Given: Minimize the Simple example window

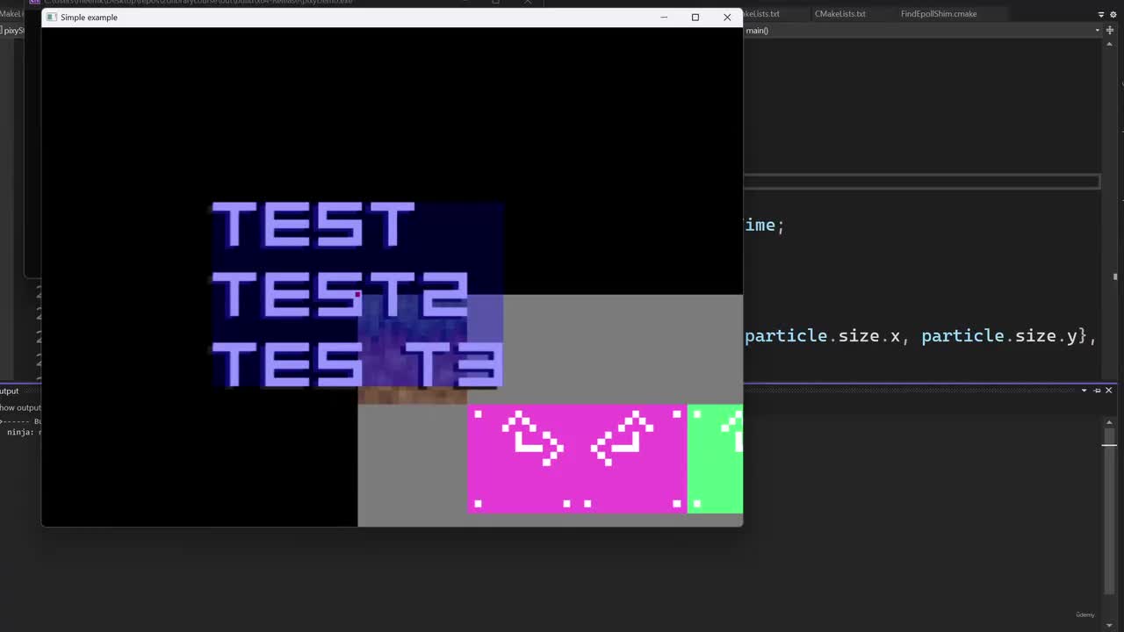Looking at the screenshot, I should (x=664, y=18).
